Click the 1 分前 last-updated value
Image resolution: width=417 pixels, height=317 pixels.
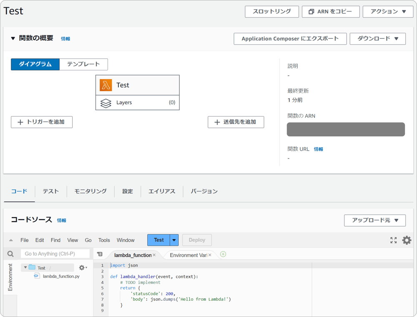[x=295, y=100]
